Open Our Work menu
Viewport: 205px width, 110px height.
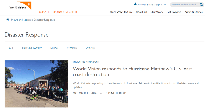click(x=157, y=12)
